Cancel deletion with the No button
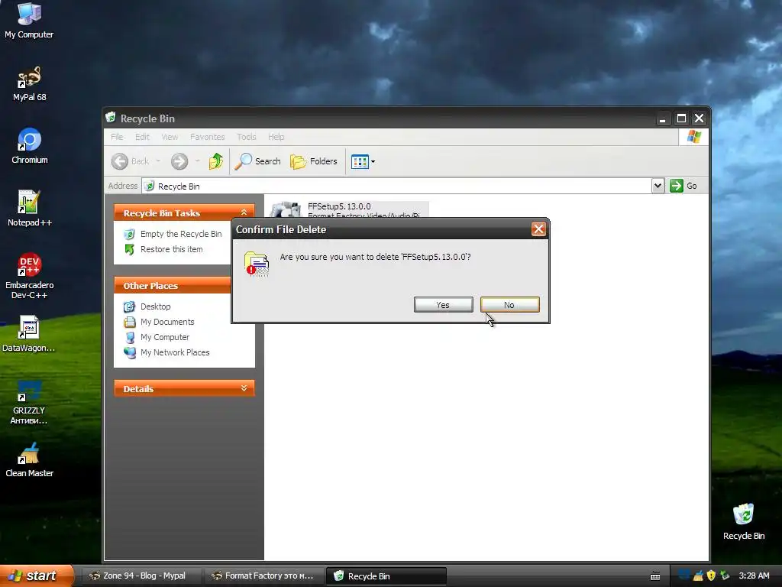The height and width of the screenshot is (587, 782). pos(509,305)
